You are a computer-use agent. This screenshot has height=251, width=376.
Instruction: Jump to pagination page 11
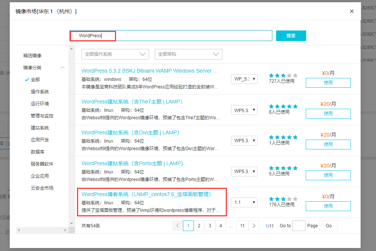pos(242,226)
